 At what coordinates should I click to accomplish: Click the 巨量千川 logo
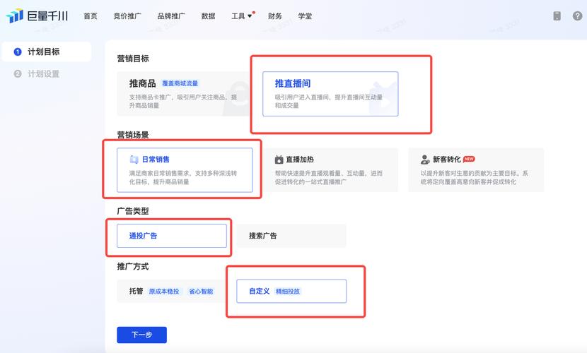(x=37, y=16)
